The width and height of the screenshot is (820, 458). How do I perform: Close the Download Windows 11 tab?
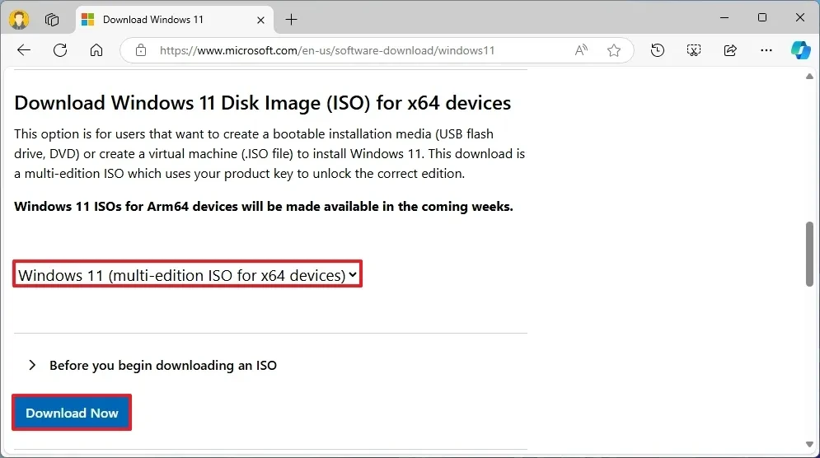260,19
